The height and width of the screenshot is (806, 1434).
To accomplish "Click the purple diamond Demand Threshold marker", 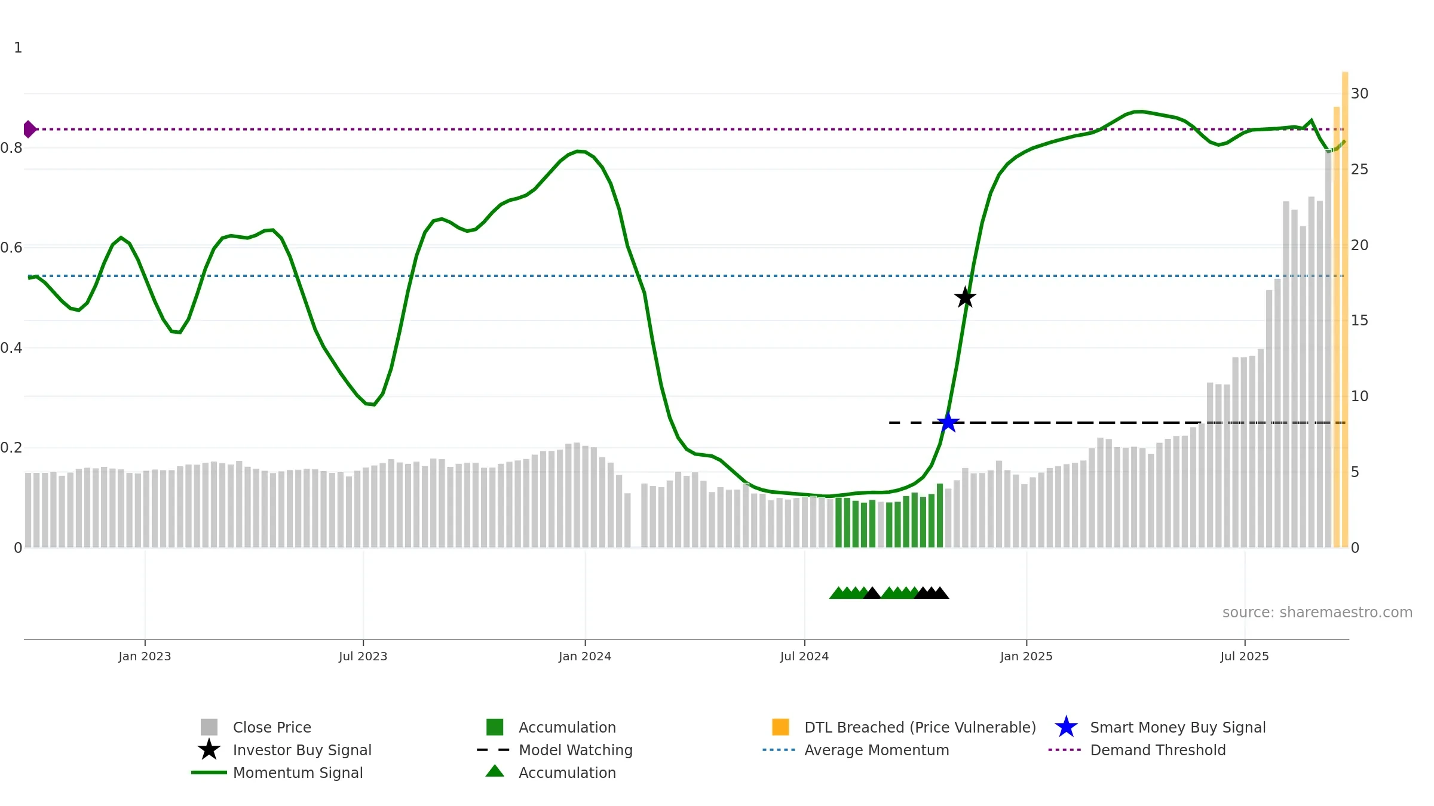I will pyautogui.click(x=29, y=129).
